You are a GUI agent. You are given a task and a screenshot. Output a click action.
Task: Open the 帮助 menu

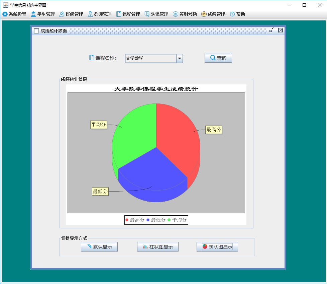click(x=237, y=14)
